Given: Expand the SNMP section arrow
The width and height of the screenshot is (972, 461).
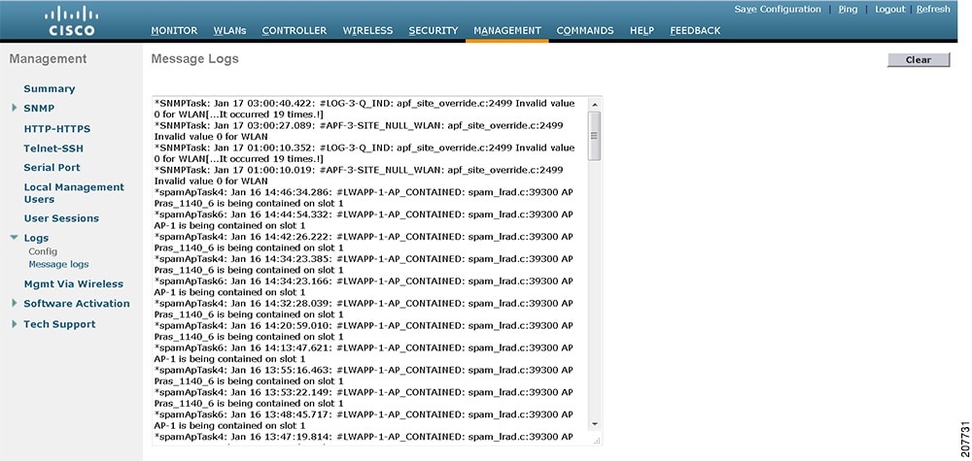Looking at the screenshot, I should click(x=15, y=108).
